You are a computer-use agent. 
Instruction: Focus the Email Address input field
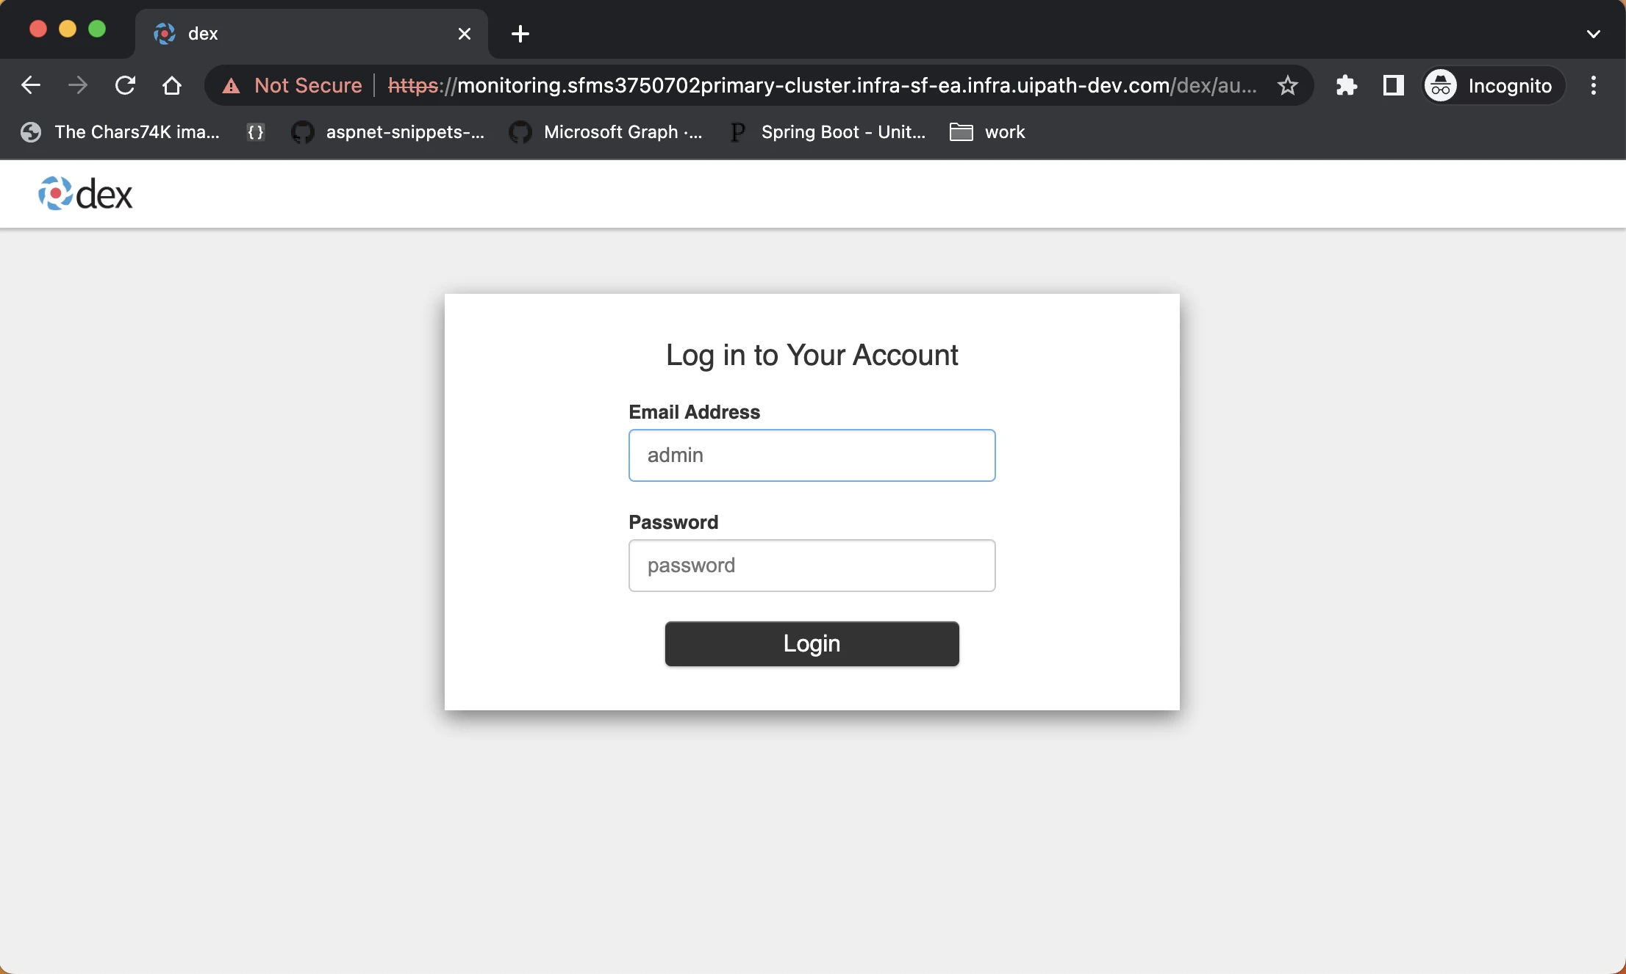[x=812, y=455]
